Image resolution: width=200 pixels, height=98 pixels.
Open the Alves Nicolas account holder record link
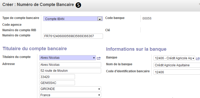(x=99, y=58)
